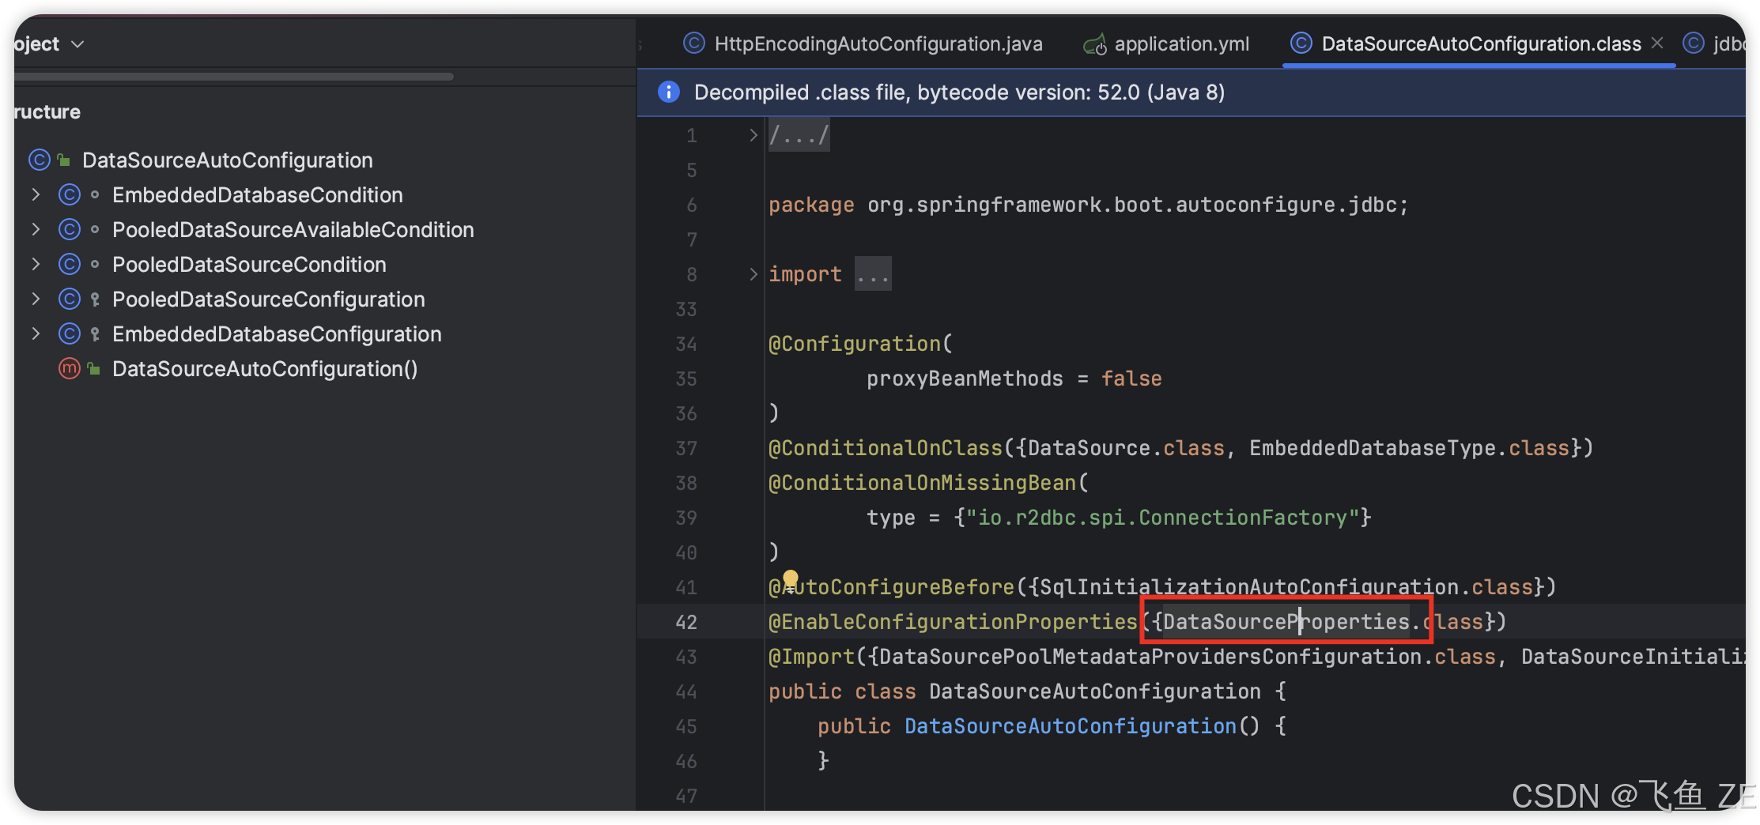Expand the PooledDataSourceConfiguration node
The image size is (1760, 825).
point(36,299)
